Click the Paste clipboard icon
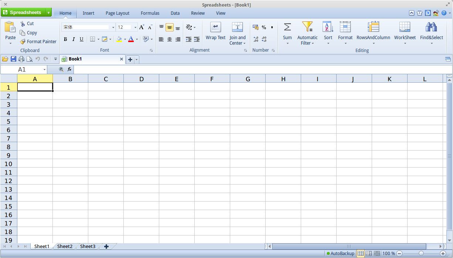Image resolution: width=453 pixels, height=258 pixels. click(10, 27)
